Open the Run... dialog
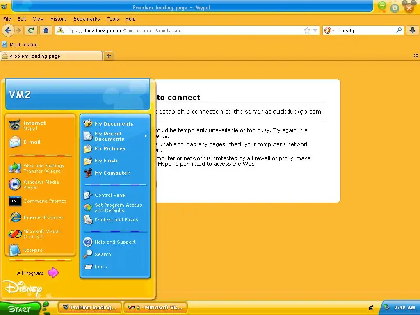 (x=115, y=267)
